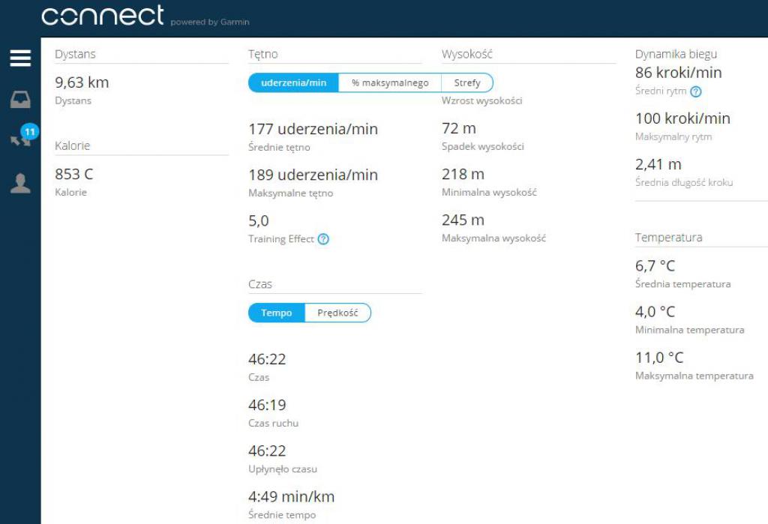Click the Dynamika biegu section heading
This screenshot has width=768, height=524.
pos(676,54)
